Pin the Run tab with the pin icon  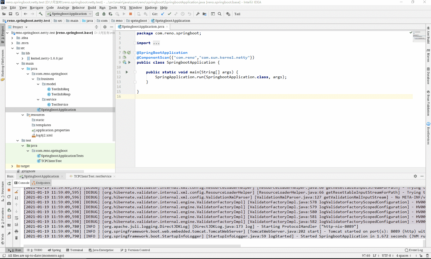[x=9, y=233]
